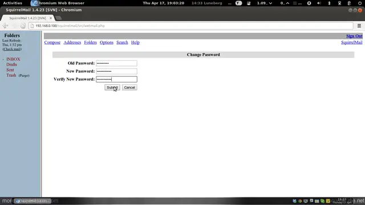Click the 14:33 Luneberg world clock
Image resolution: width=365 pixels, height=205 pixels.
[206, 3]
